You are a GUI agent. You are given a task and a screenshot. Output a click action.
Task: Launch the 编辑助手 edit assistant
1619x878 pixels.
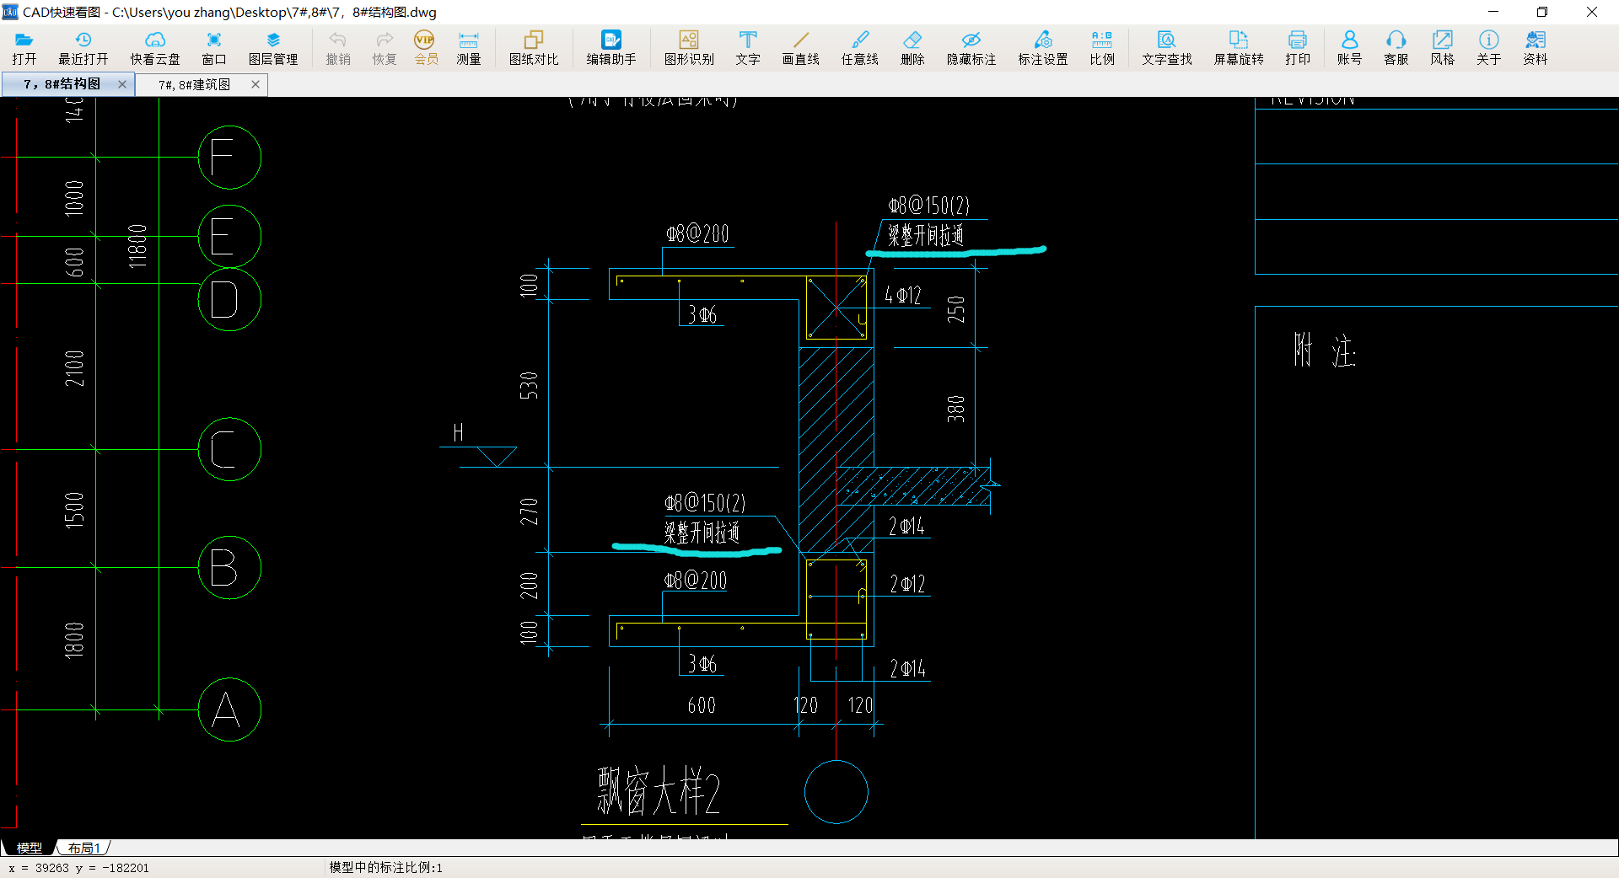click(611, 48)
